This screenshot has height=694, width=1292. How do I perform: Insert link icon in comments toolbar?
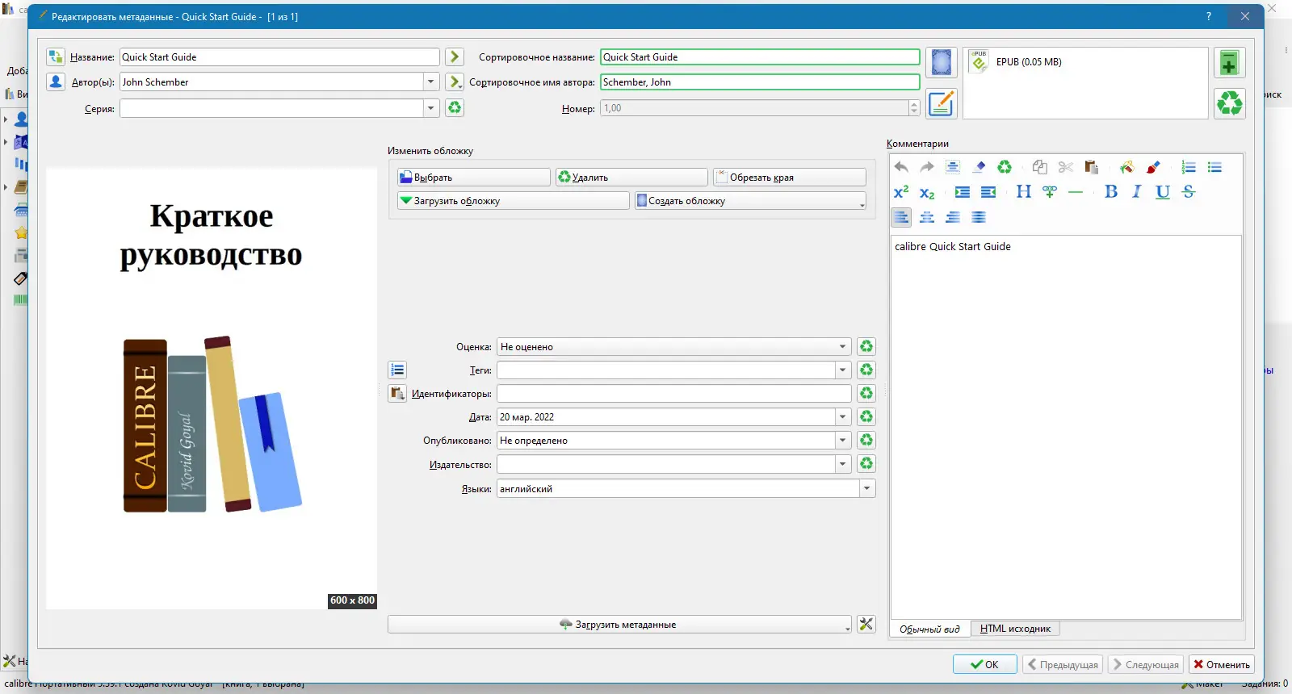1050,192
